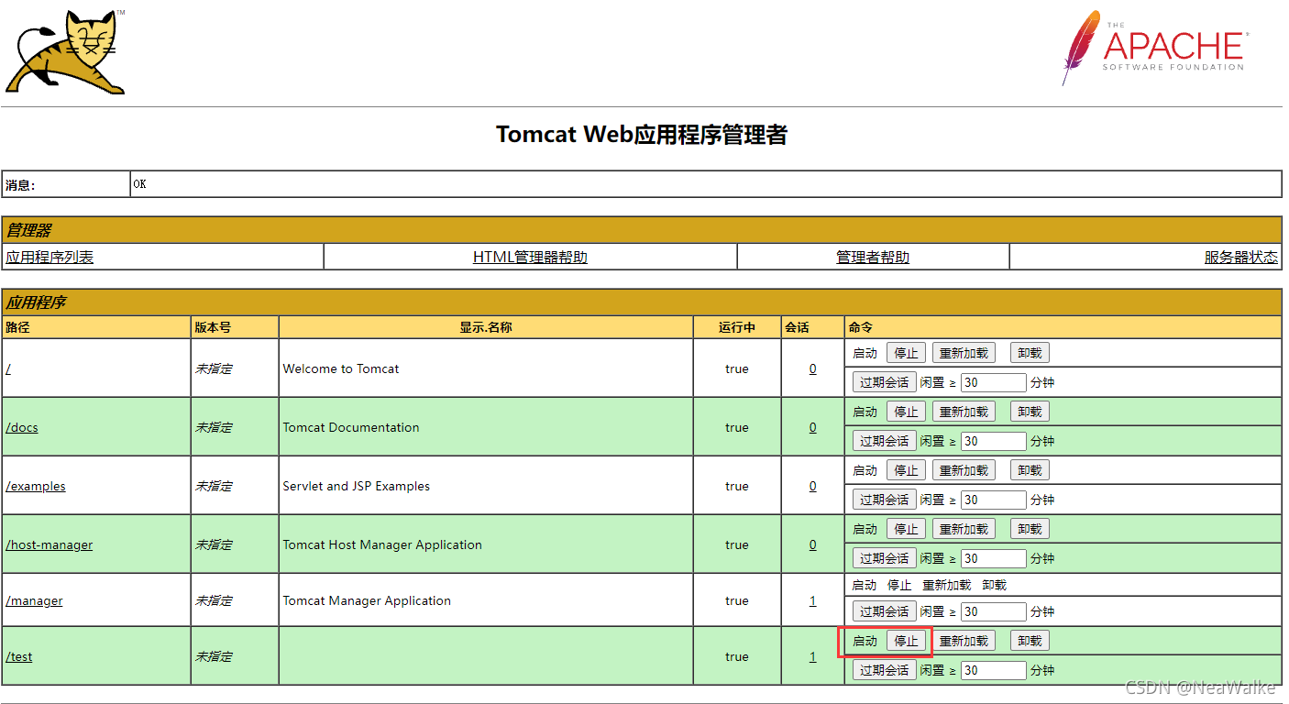Stop the /host-manager application

point(906,529)
